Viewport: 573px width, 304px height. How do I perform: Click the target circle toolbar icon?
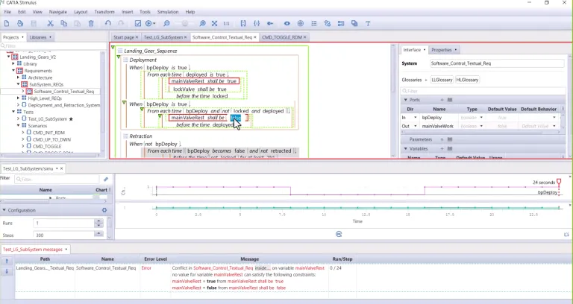coord(301,23)
